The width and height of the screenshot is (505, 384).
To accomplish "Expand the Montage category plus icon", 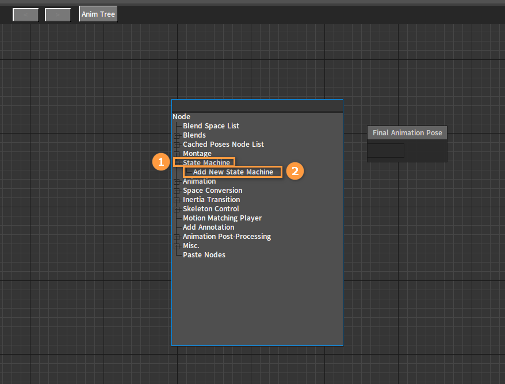I will (177, 154).
